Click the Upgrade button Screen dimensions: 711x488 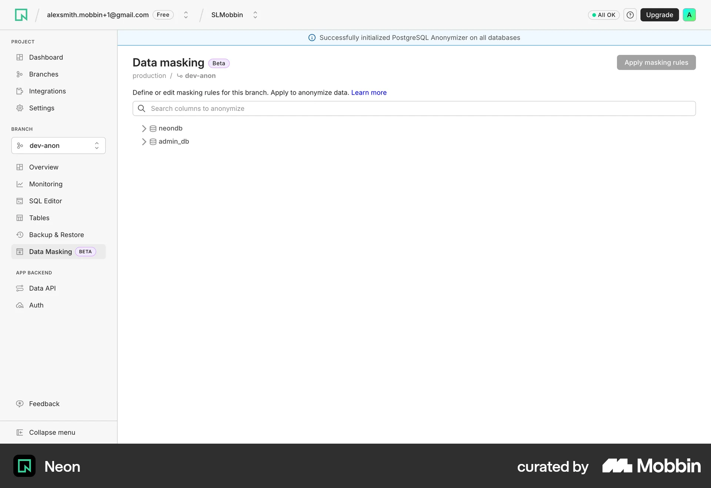click(660, 15)
